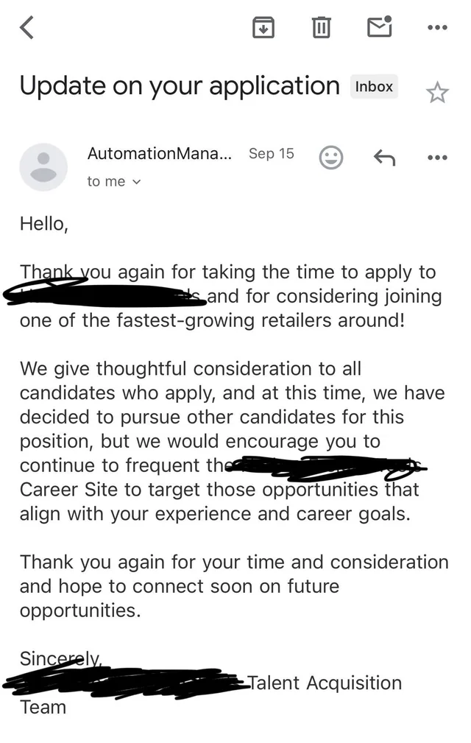Open the message-level more options menu
Screen dimensions: 471x743
click(x=436, y=157)
